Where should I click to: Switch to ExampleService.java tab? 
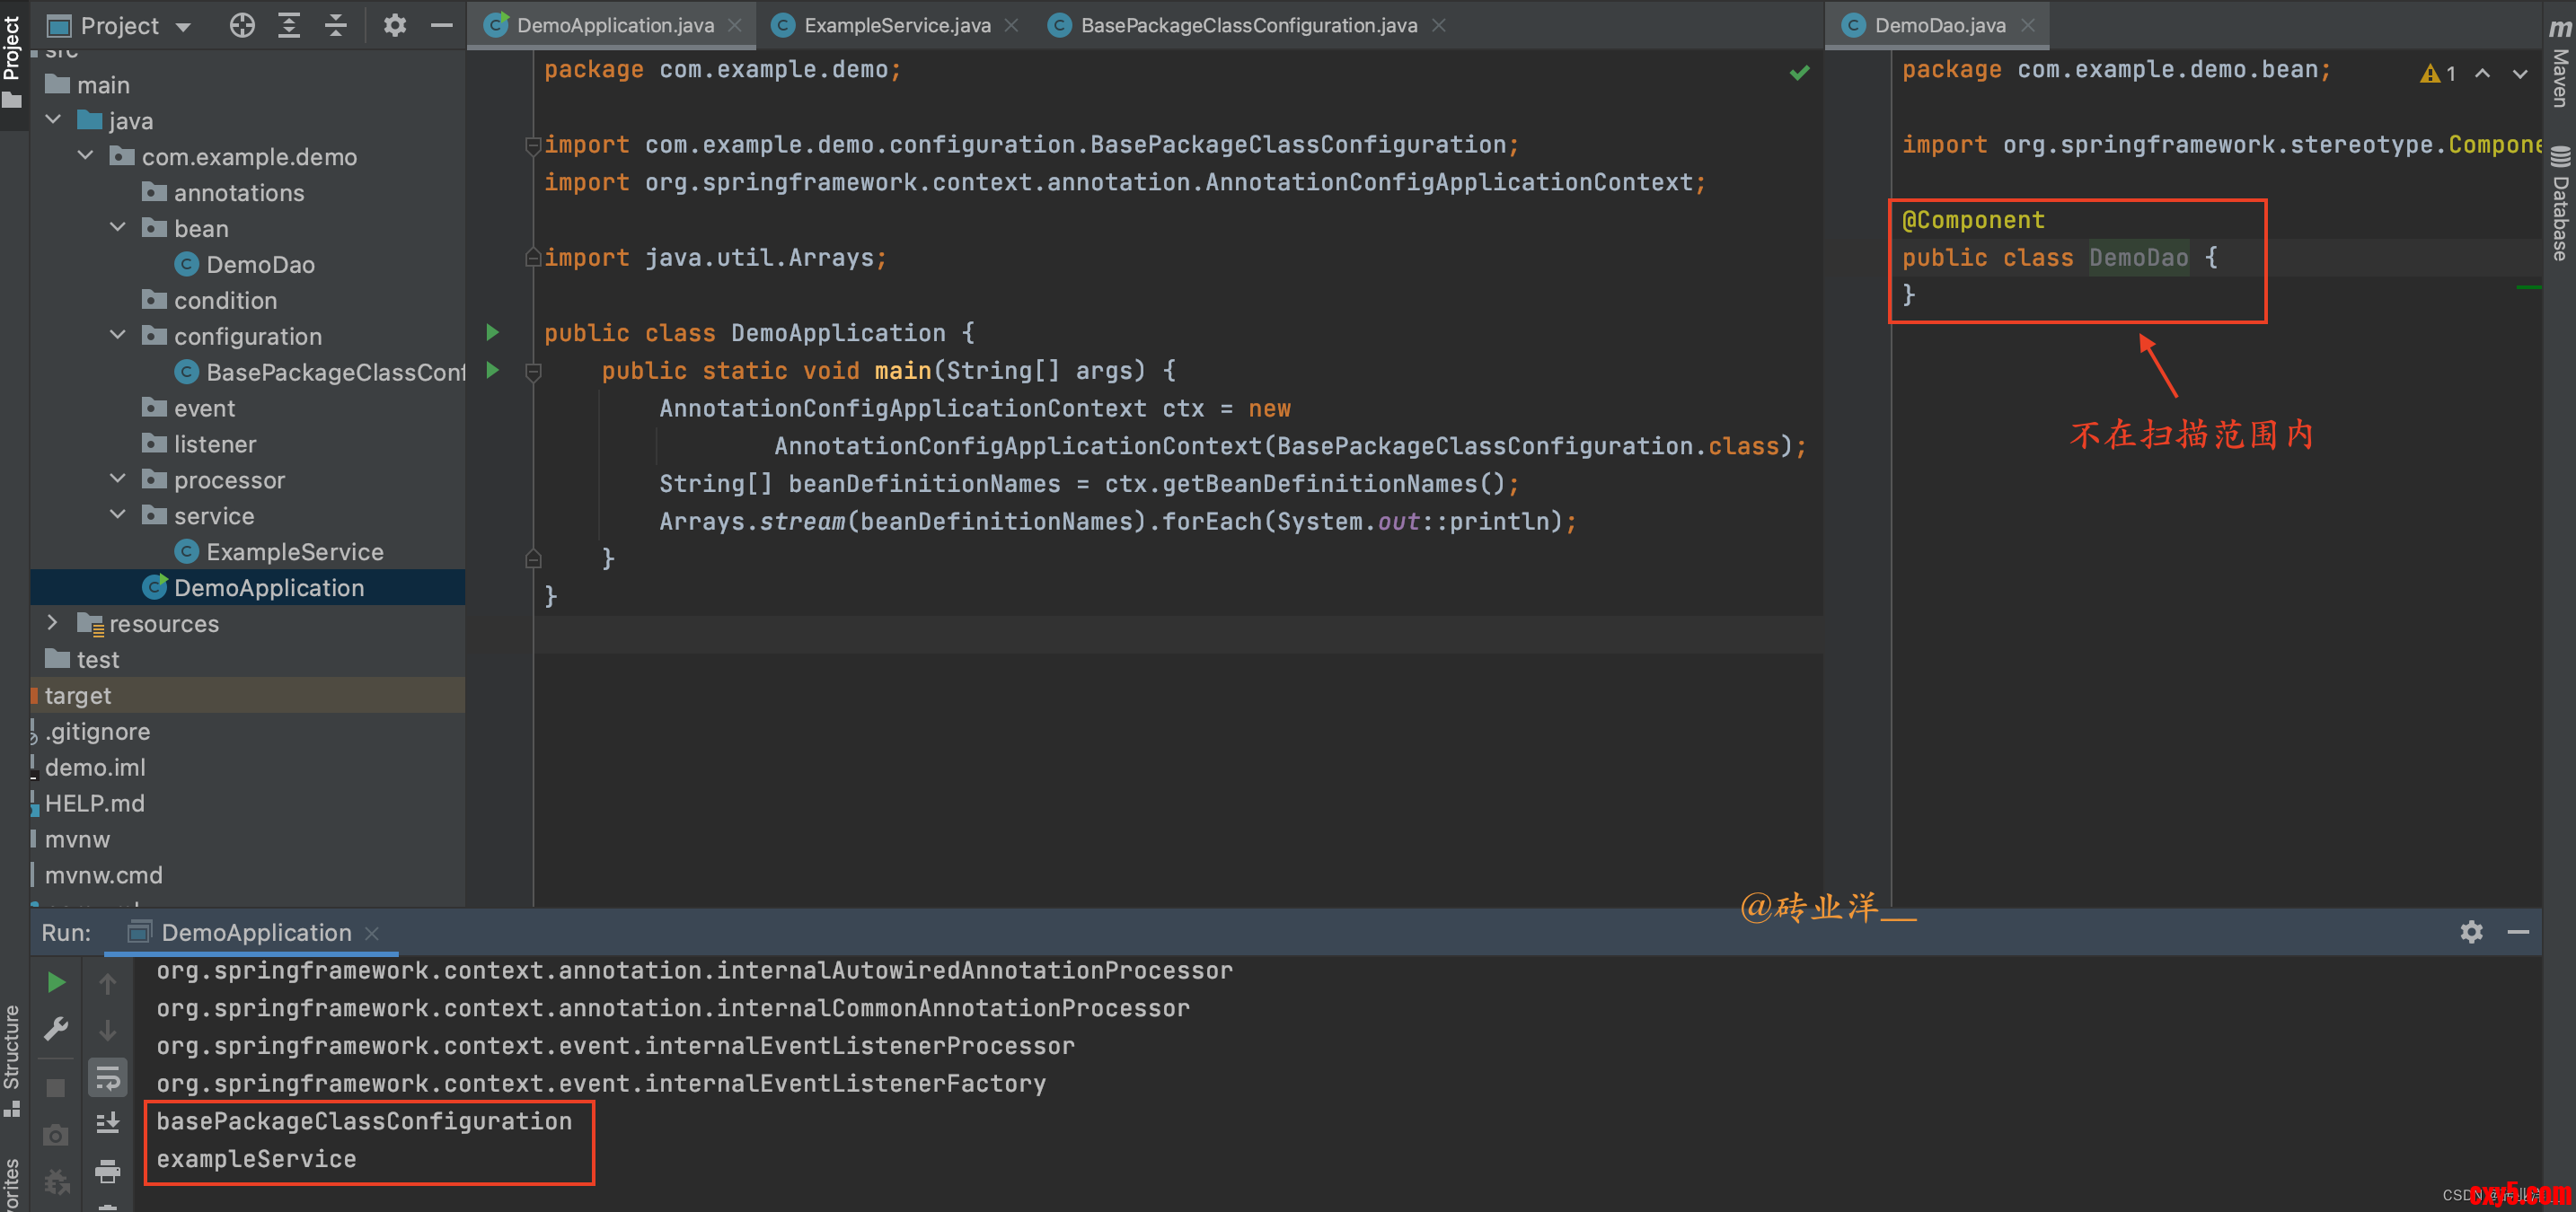(896, 25)
